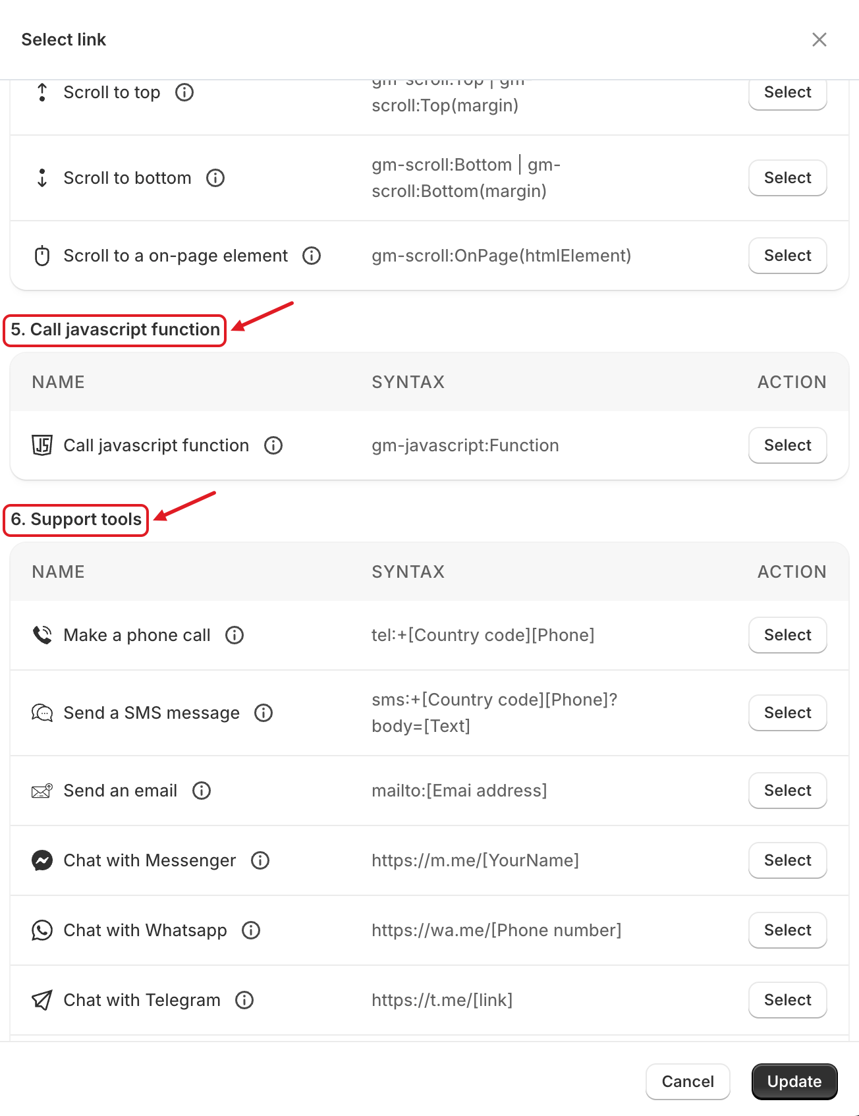Viewport: 859px width, 1116px height.
Task: Show info tooltip for Call javascript function row
Action: coord(273,445)
